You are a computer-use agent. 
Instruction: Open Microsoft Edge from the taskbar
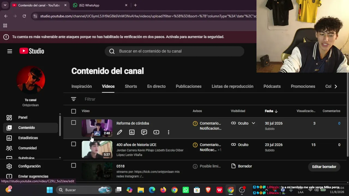(x=152, y=190)
